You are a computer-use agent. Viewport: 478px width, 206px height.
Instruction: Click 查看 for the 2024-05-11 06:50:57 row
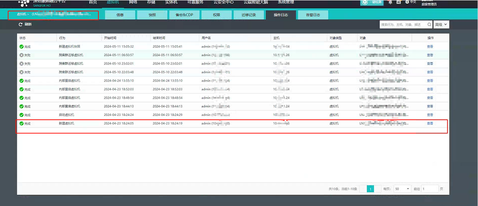click(430, 55)
